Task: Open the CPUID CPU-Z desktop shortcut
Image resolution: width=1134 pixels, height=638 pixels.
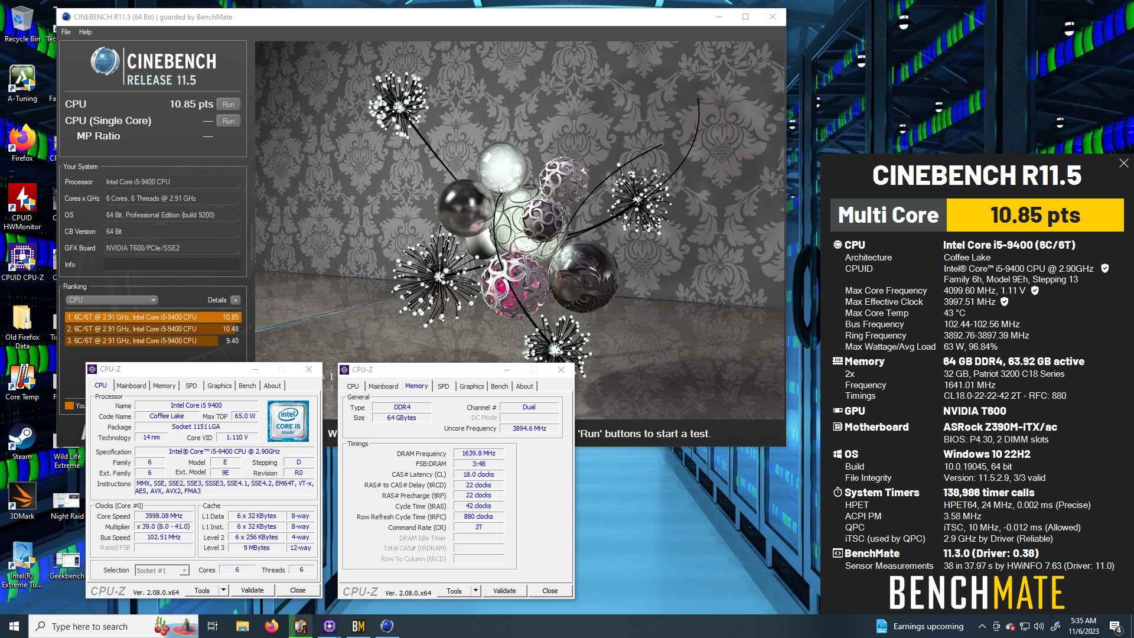Action: tap(22, 262)
